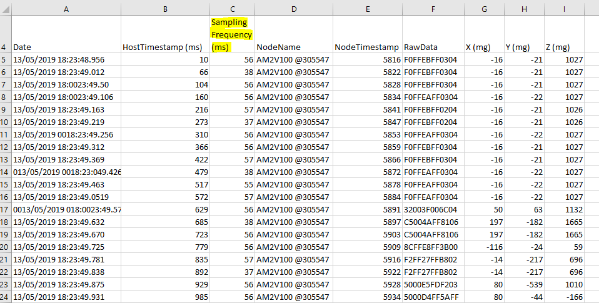599x303 pixels.
Task: Click RawData 'C5004AFF8106' in row 18
Action: click(x=433, y=222)
